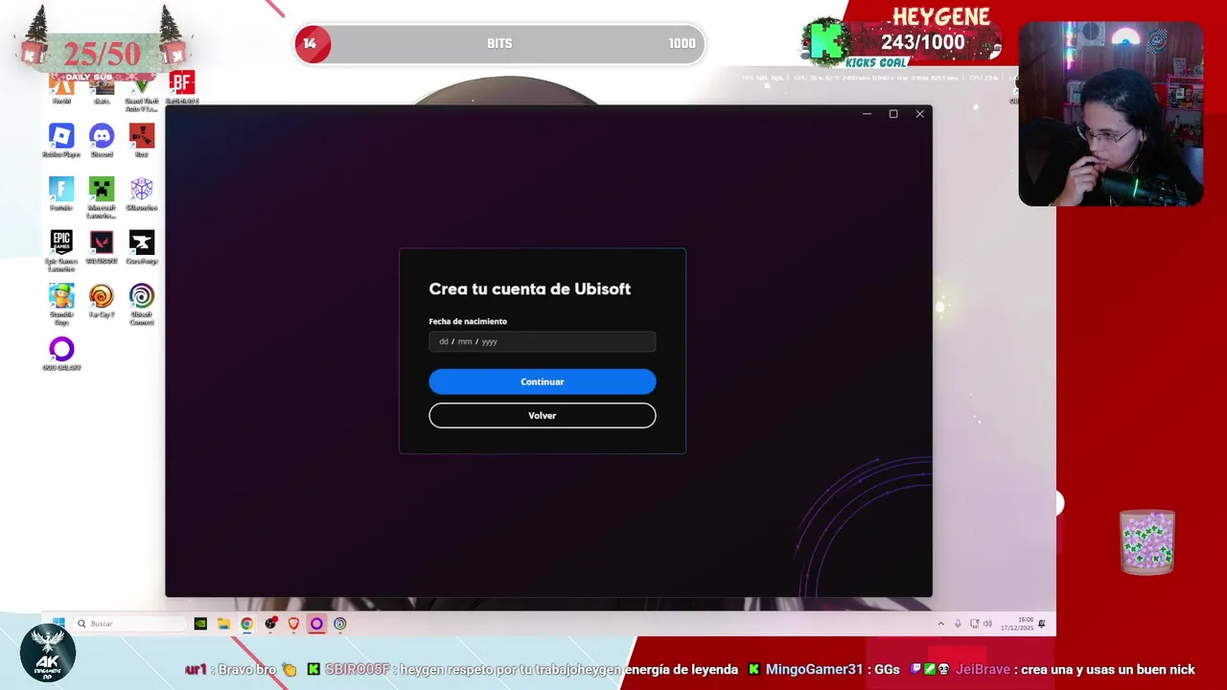Screen dimensions: 1227x690
Task: Open the Far Cry desktop shortcut
Action: 102,301
